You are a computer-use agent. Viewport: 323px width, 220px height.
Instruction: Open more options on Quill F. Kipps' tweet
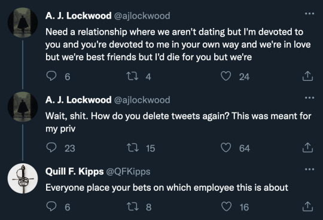pos(309,169)
